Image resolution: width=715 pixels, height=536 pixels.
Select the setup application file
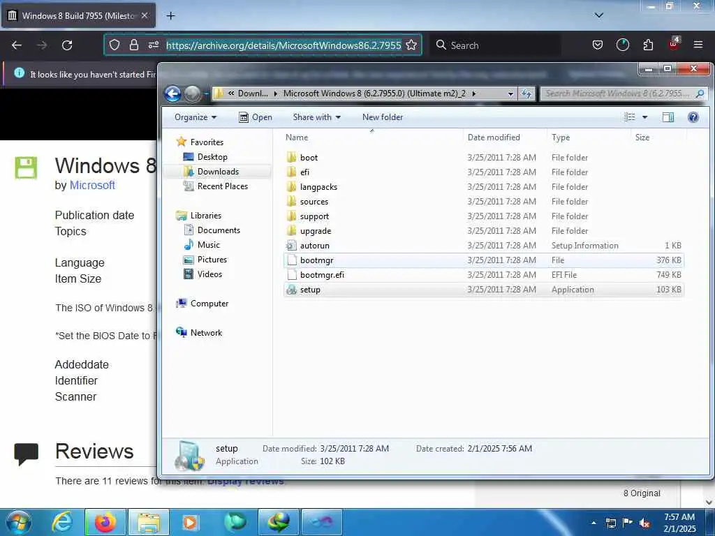pos(483,290)
